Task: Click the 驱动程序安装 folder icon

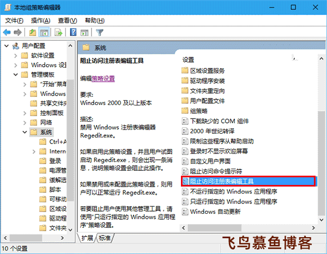Action: pyautogui.click(x=185, y=80)
